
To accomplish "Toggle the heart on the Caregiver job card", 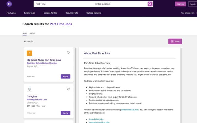I will tap(68, 89).
